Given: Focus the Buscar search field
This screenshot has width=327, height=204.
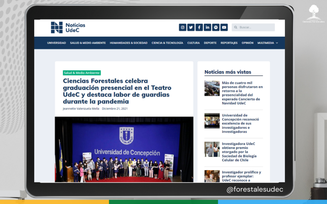Looking at the screenshot, I should pyautogui.click(x=253, y=27).
